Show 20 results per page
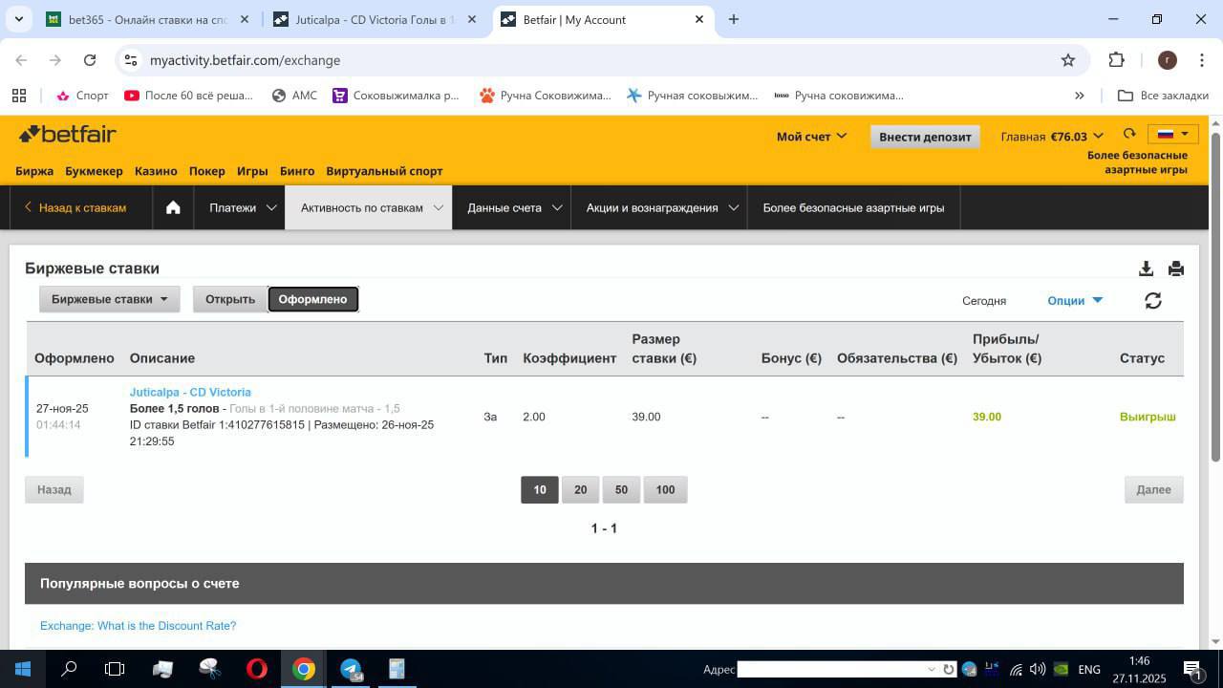The height and width of the screenshot is (688, 1223). 580,489
